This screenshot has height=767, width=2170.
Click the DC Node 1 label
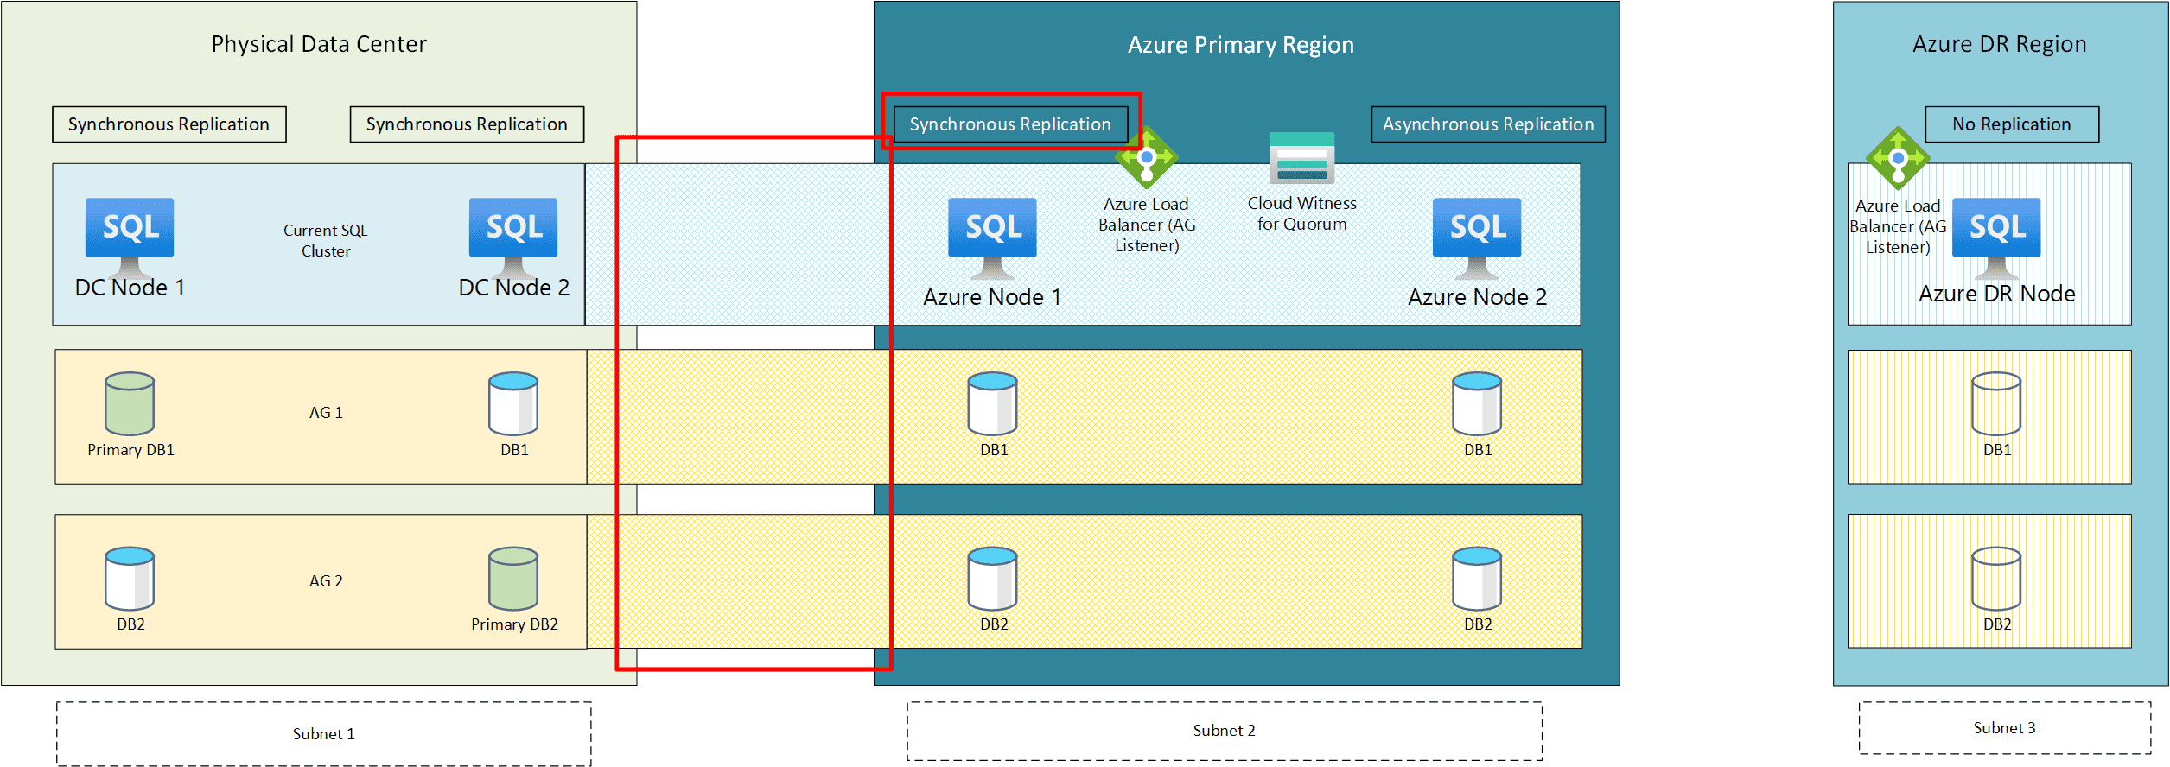(x=130, y=288)
